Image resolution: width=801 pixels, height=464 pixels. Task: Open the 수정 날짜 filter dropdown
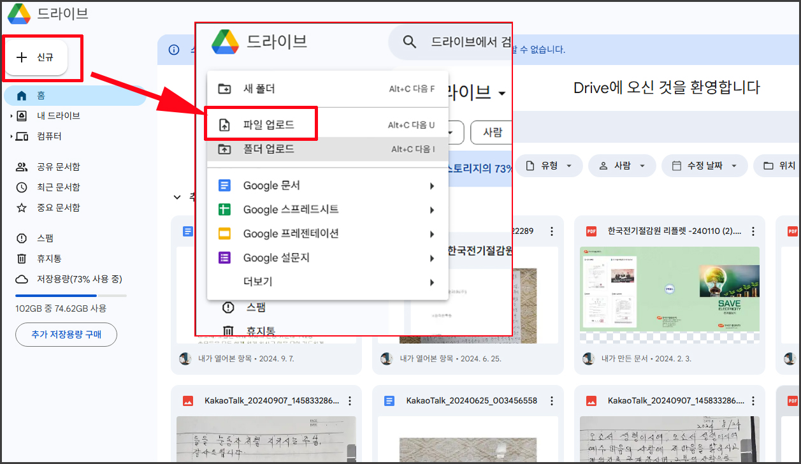point(704,166)
